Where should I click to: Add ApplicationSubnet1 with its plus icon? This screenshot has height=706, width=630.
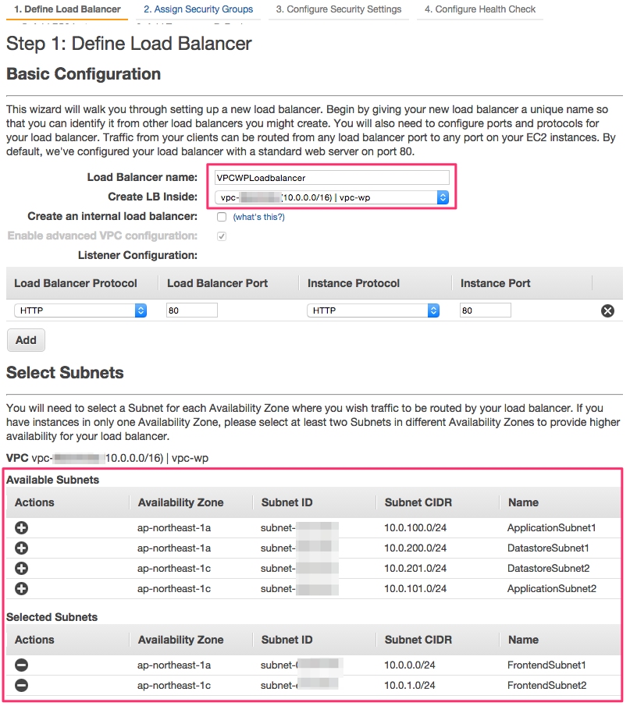[x=21, y=528]
